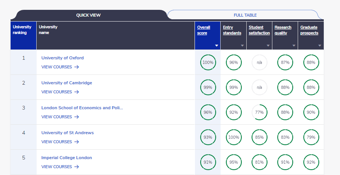Click sort arrow under Entry standards
The image size is (340, 175).
click(242, 45)
